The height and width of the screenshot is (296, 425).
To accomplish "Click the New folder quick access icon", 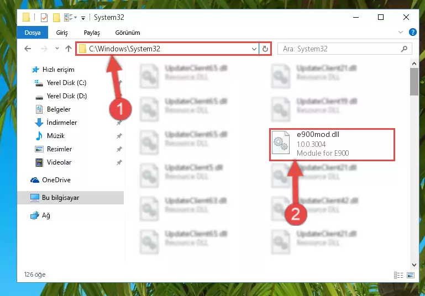I will click(56, 18).
